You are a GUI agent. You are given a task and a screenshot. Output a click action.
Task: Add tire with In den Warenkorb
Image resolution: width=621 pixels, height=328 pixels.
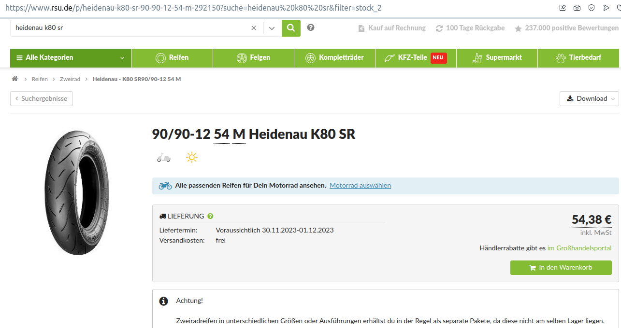561,267
